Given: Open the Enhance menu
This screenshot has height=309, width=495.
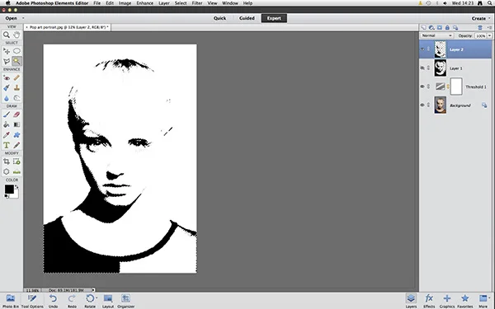Looking at the screenshot, I should pos(145,3).
